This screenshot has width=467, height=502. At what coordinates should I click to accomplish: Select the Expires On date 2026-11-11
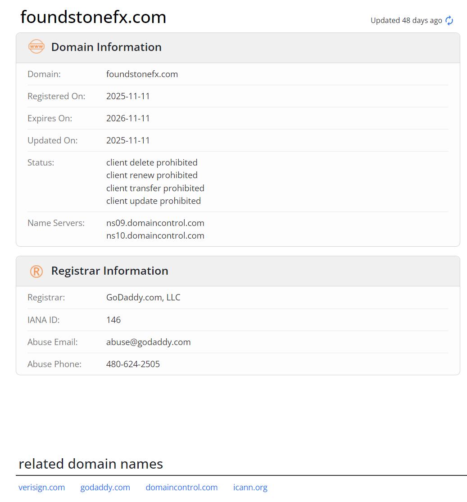click(128, 118)
